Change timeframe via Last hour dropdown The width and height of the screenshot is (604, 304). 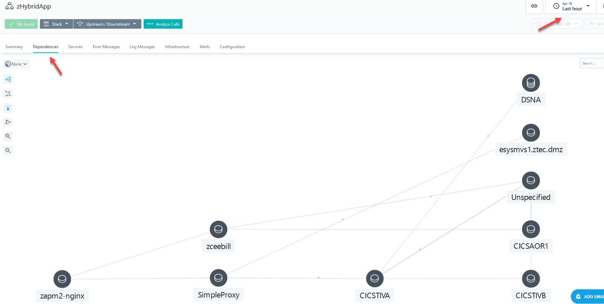pyautogui.click(x=570, y=7)
